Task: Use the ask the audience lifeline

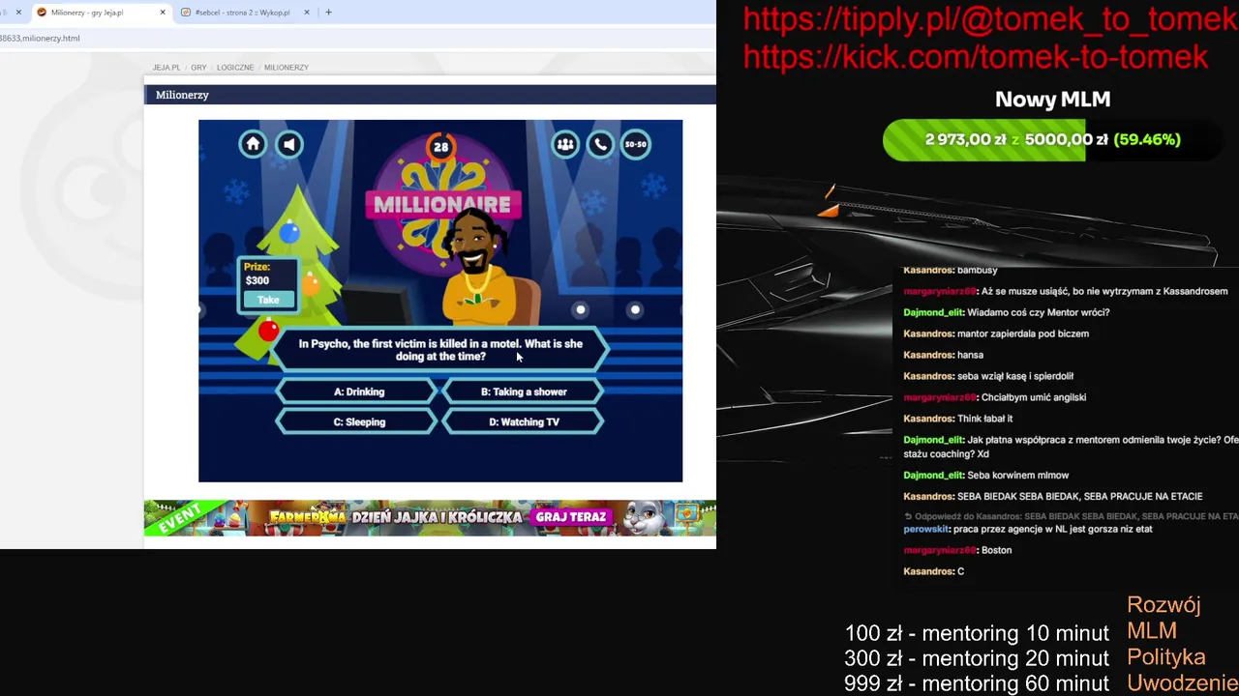Action: pyautogui.click(x=565, y=144)
